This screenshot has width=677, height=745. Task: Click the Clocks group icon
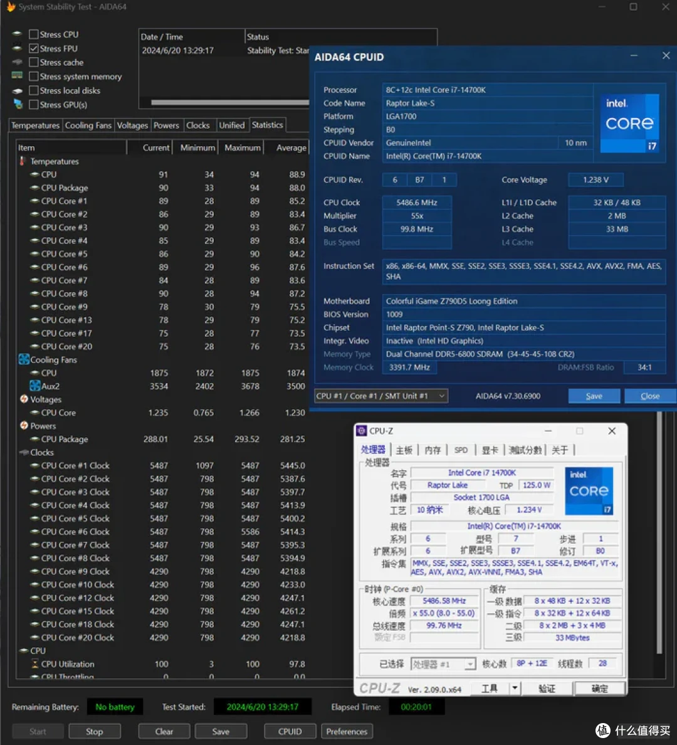24,452
